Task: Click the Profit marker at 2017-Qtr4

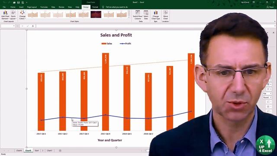Action: coord(106,115)
